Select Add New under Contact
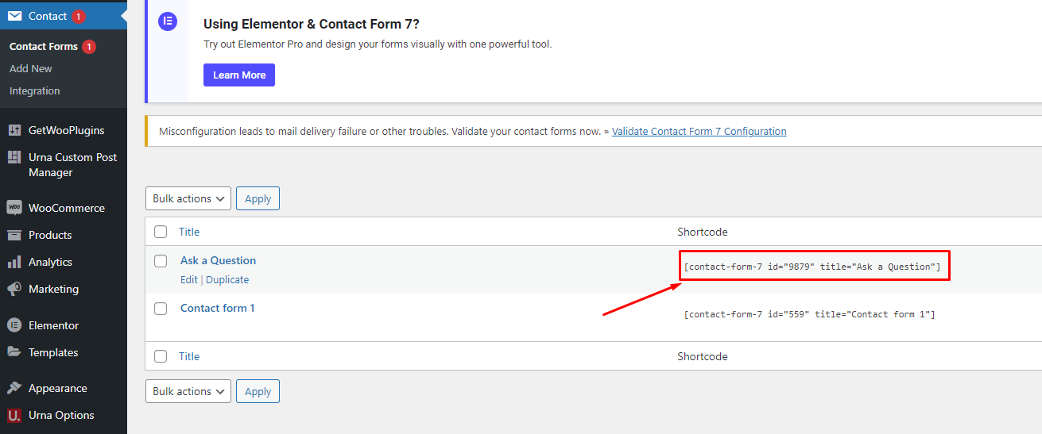The width and height of the screenshot is (1042, 434). pos(31,69)
